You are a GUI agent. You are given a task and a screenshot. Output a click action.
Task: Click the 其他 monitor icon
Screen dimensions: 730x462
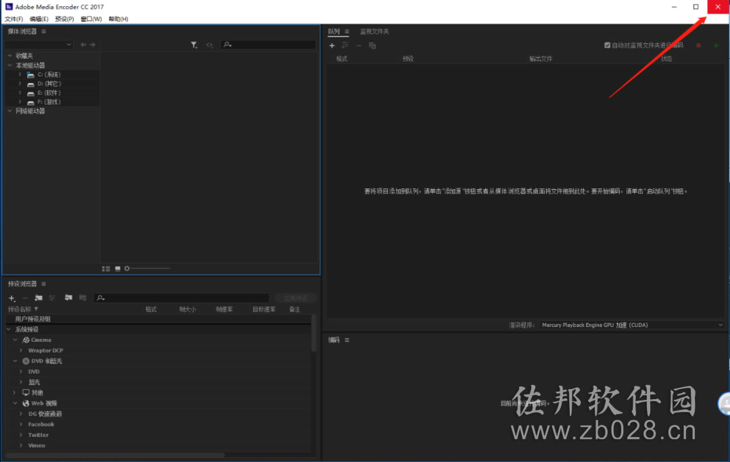pos(26,392)
